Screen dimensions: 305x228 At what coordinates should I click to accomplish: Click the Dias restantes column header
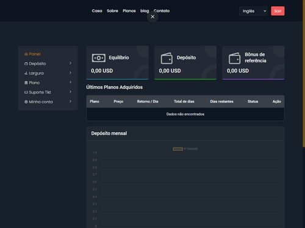tap(221, 101)
